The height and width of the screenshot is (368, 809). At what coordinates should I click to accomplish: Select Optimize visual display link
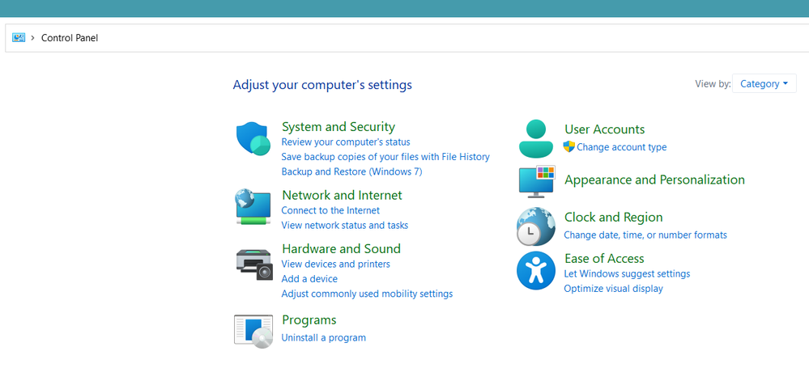[x=614, y=289]
